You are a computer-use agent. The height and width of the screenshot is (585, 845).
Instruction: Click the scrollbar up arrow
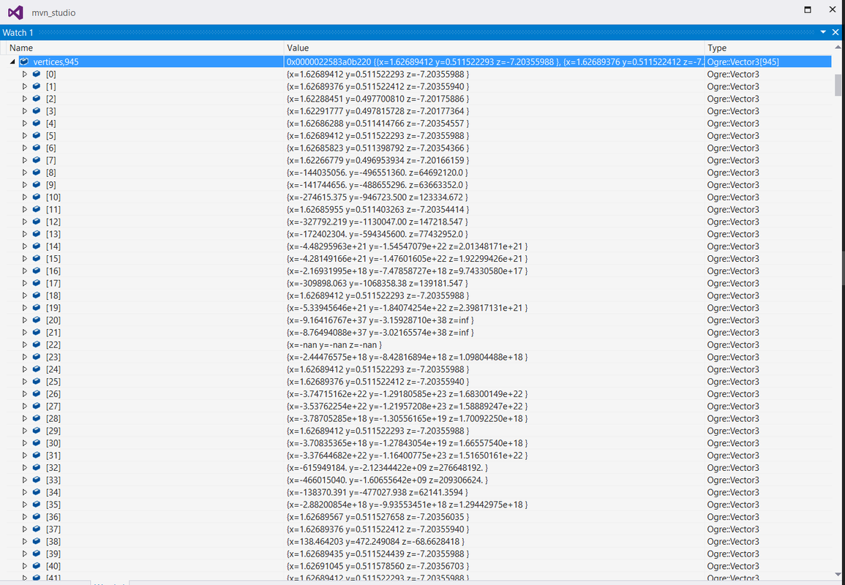coord(838,48)
